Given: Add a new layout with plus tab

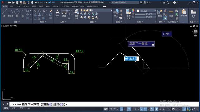Looking at the screenshot, I should (29, 108).
